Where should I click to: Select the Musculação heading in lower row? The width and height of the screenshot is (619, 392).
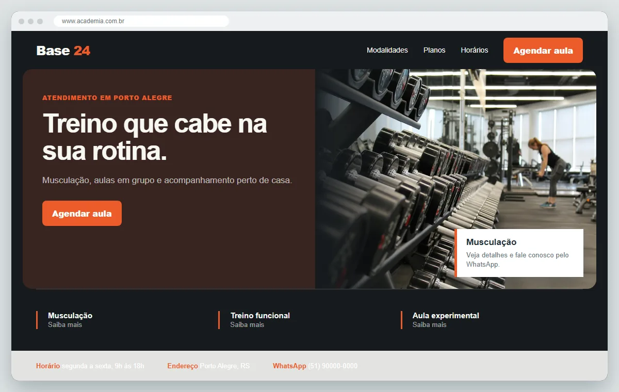pyautogui.click(x=70, y=316)
